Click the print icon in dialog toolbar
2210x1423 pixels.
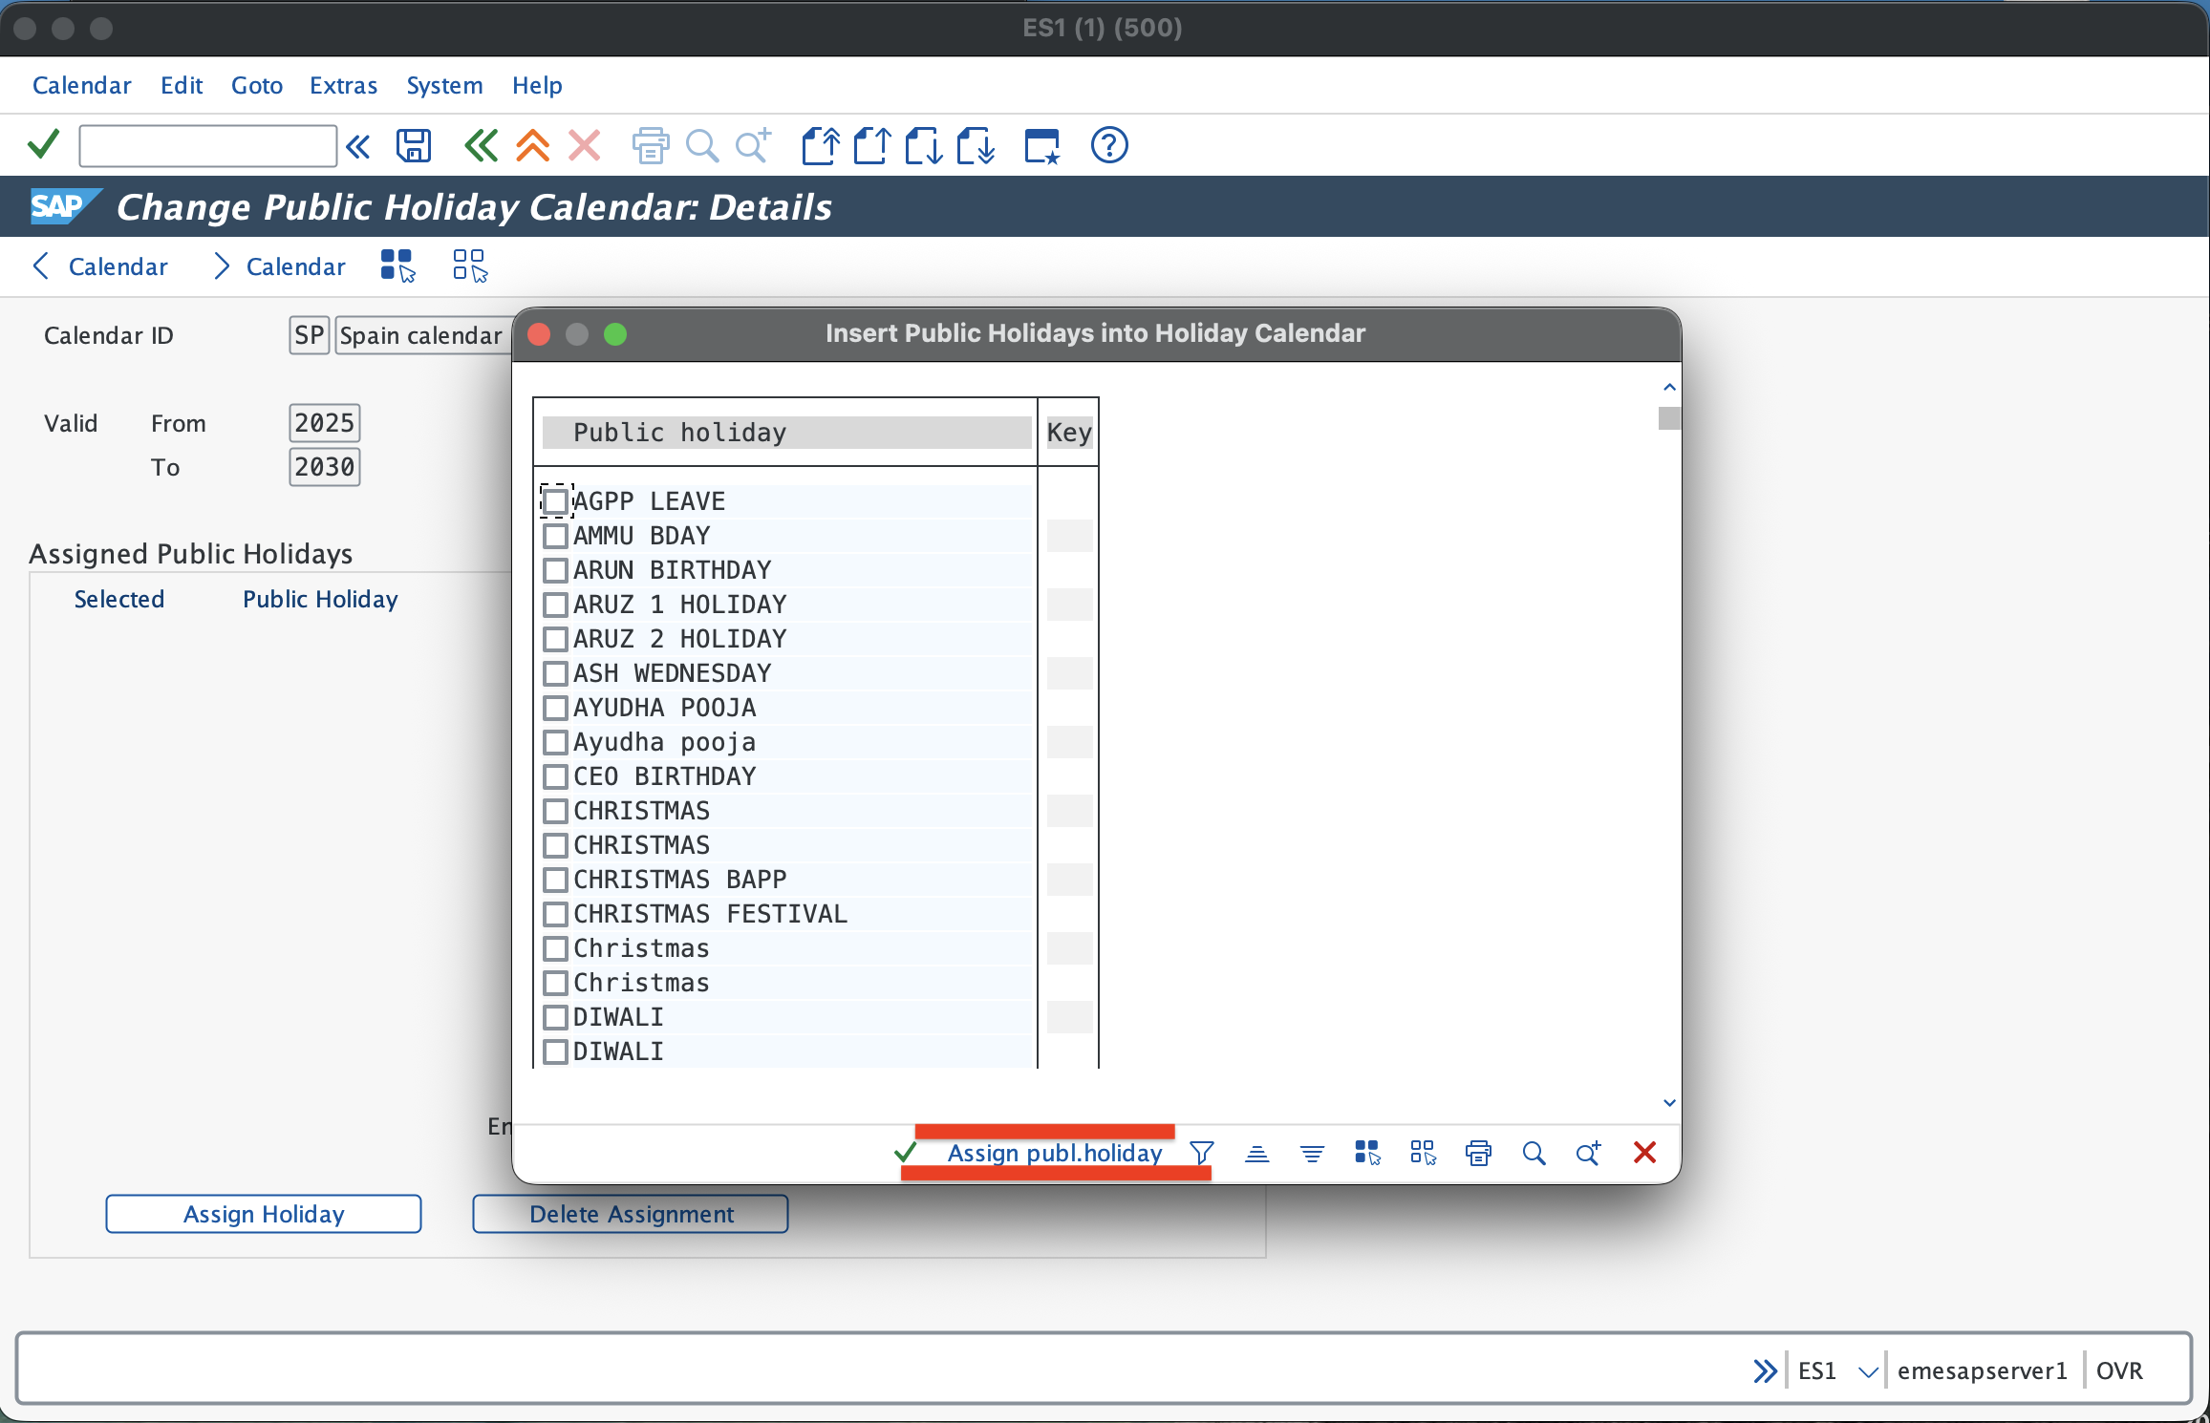1478,1153
